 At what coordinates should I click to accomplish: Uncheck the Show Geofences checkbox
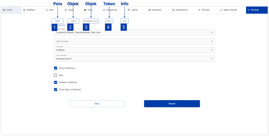click(56, 68)
